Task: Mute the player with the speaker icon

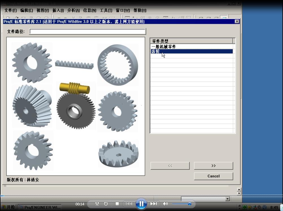Action: pos(165,204)
